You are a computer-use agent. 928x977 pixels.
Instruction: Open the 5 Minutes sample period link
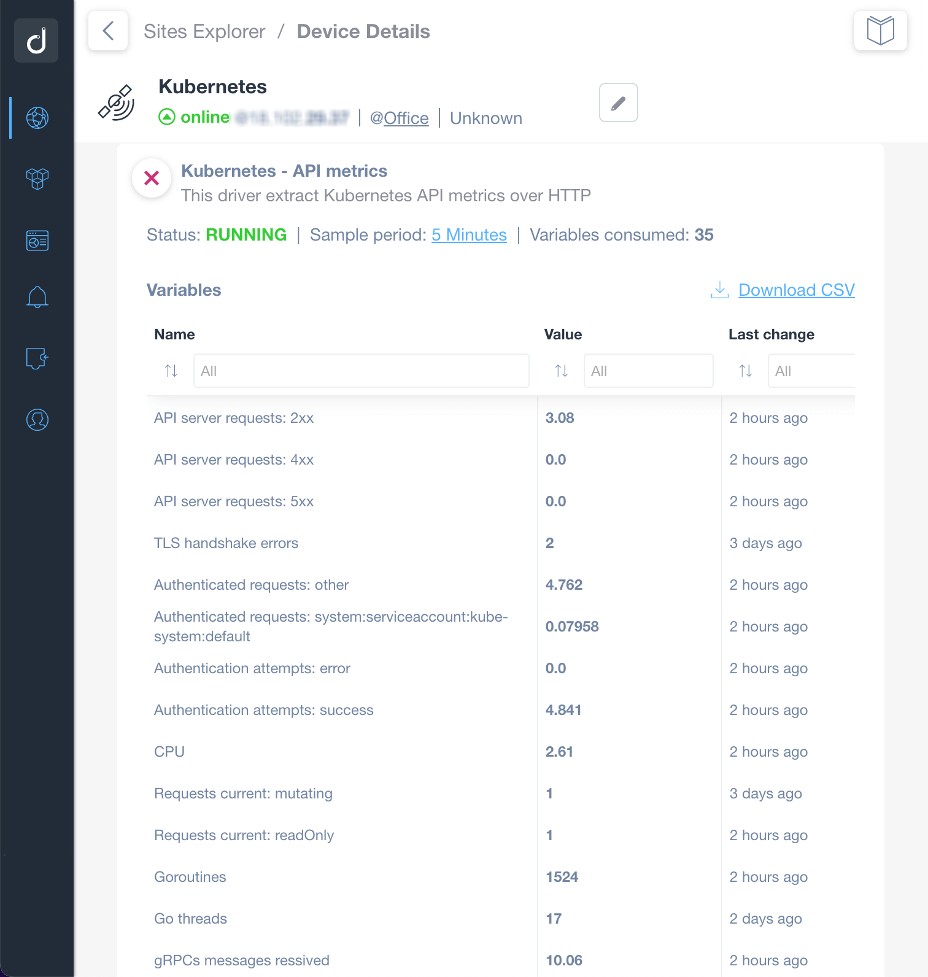click(469, 235)
